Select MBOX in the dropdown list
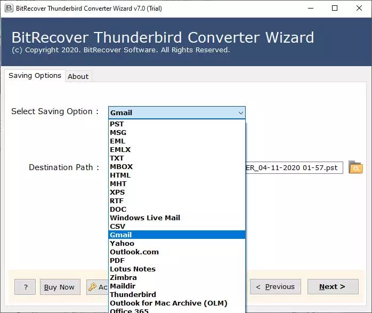372x313 pixels. tap(177, 166)
